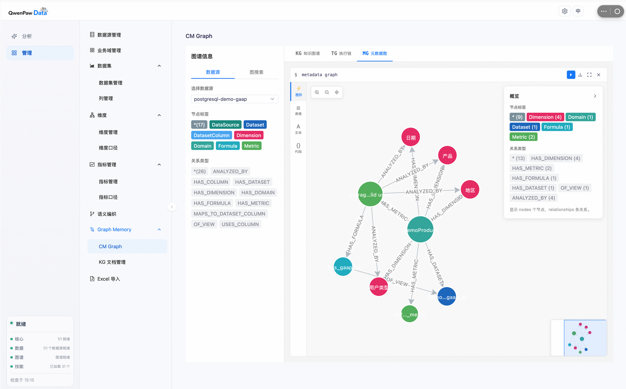Collapse the side menu with arrow handle
Image resolution: width=626 pixels, height=389 pixels.
pyautogui.click(x=172, y=207)
